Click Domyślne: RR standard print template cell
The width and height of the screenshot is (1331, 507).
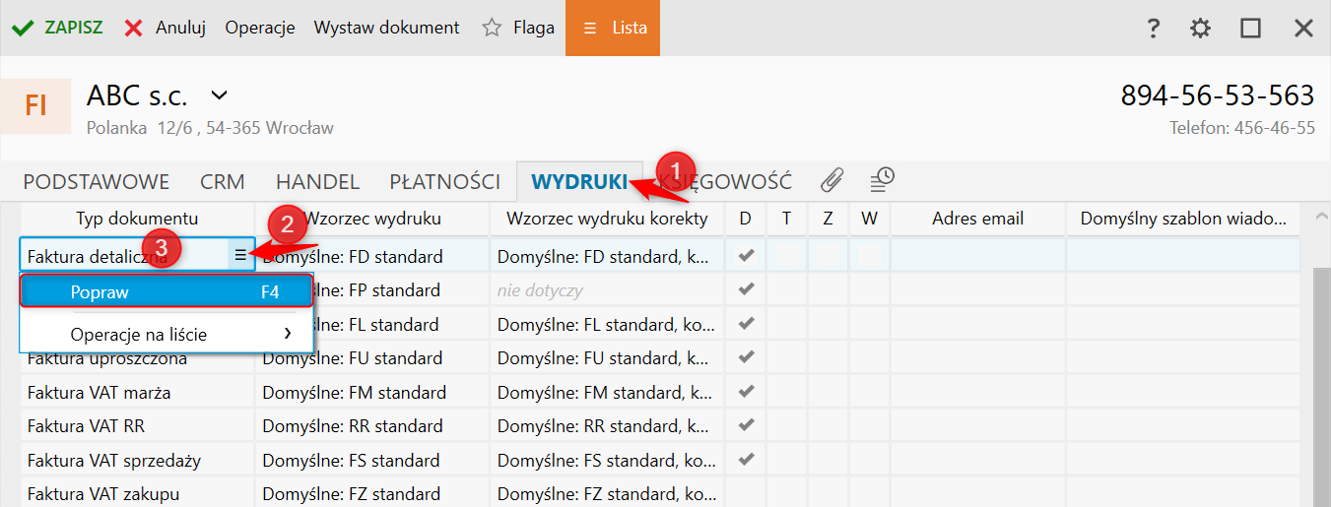tap(372, 425)
